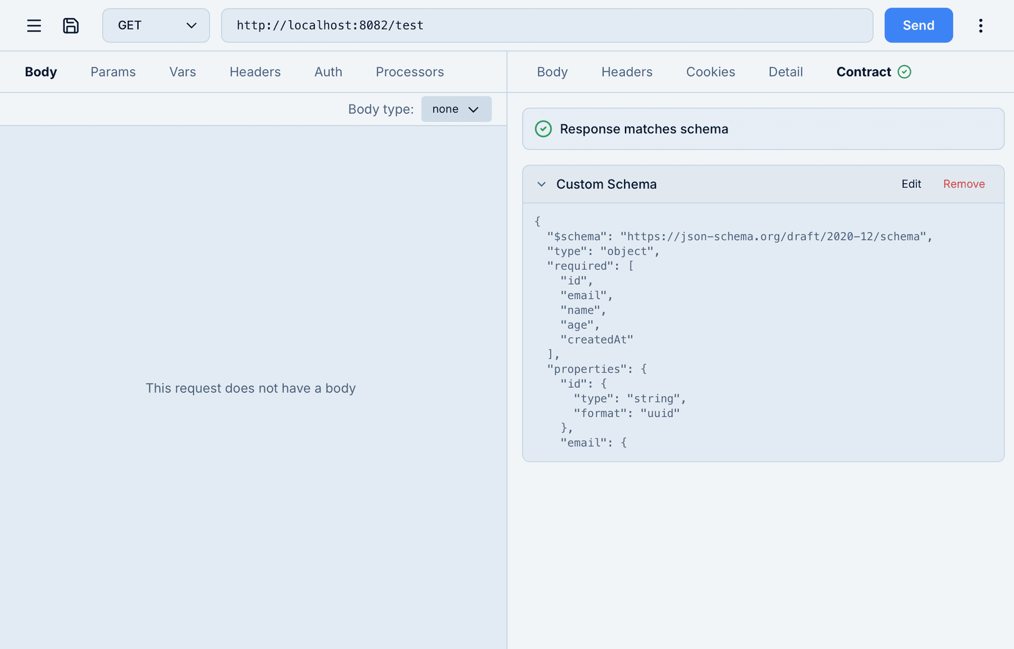Remove the custom schema
Viewport: 1014px width, 649px height.
click(963, 184)
